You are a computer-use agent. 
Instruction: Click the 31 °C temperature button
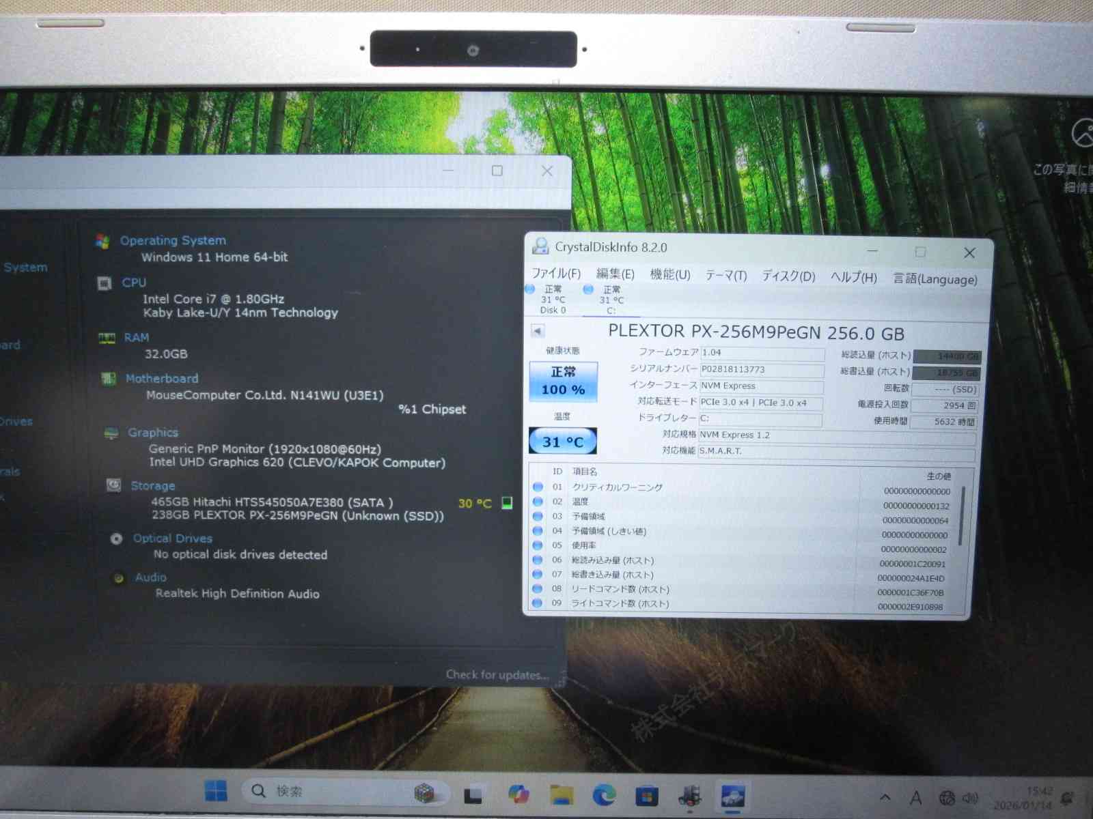[x=563, y=442]
